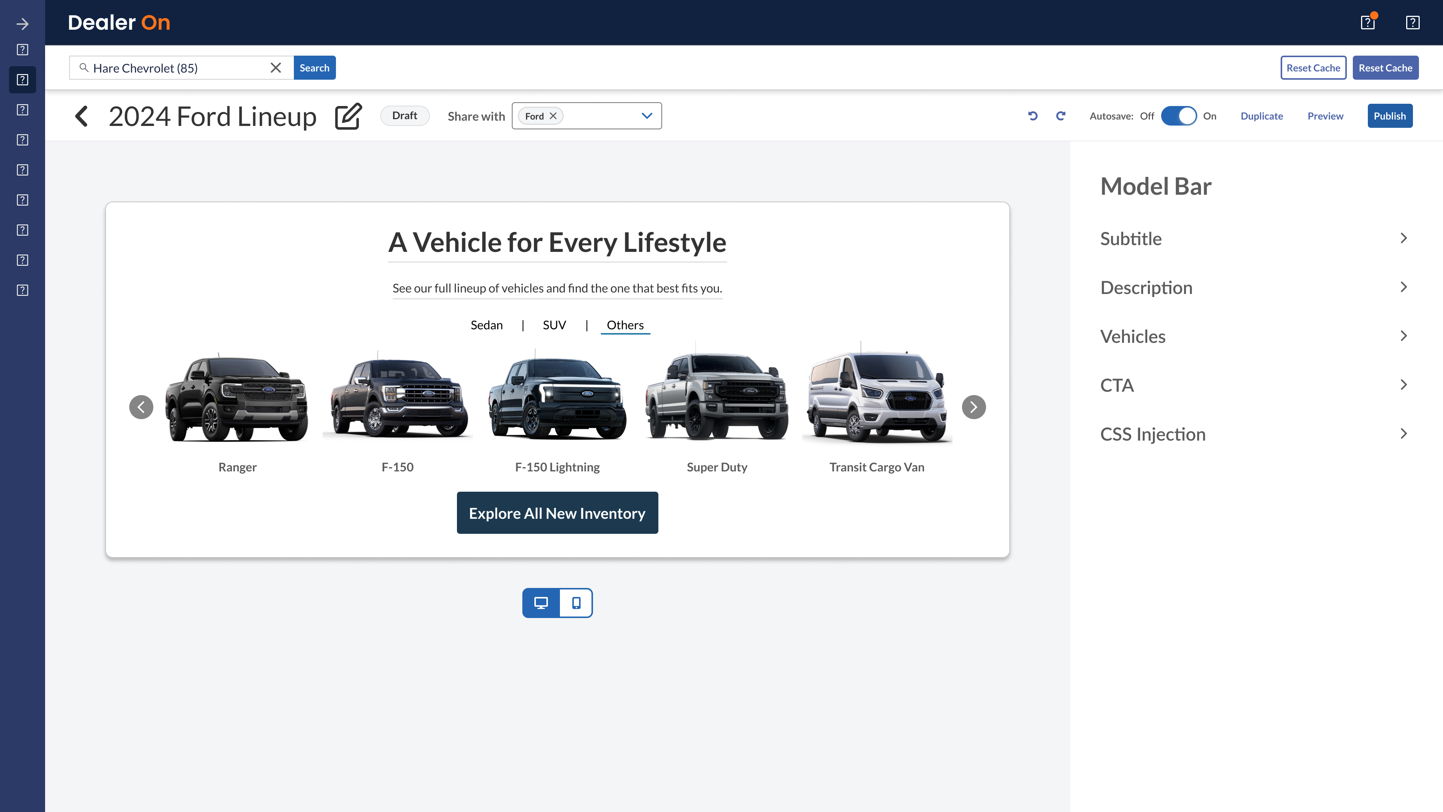Viewport: 1443px width, 812px height.
Task: Click the Search button
Action: click(314, 68)
